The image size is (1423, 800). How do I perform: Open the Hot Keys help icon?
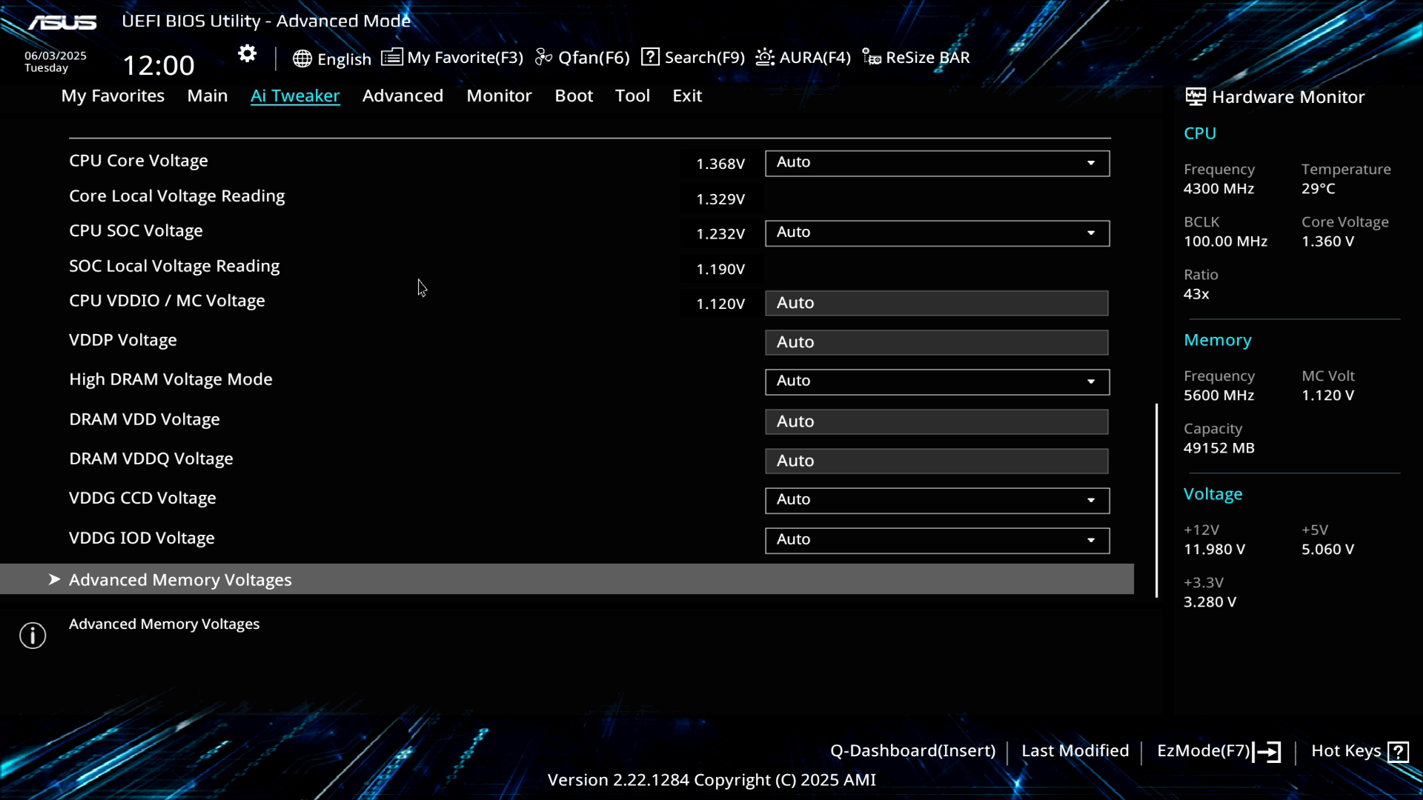(1398, 752)
